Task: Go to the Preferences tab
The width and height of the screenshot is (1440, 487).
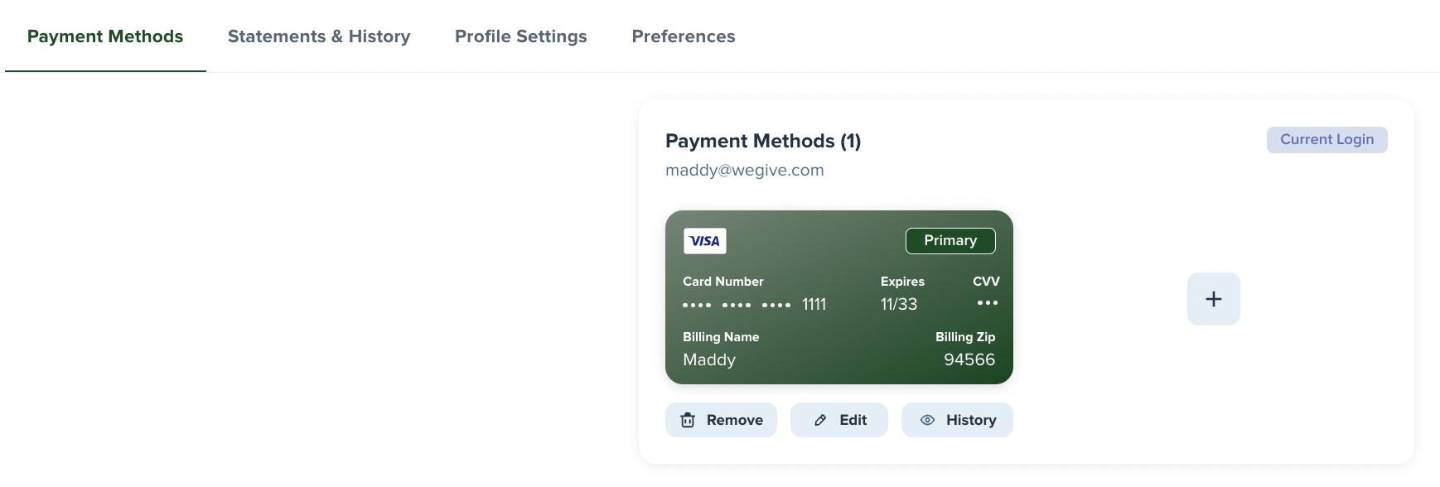Action: click(x=684, y=36)
